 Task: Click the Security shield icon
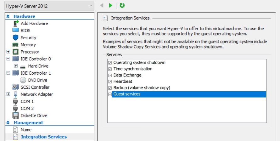pyautogui.click(x=16, y=38)
